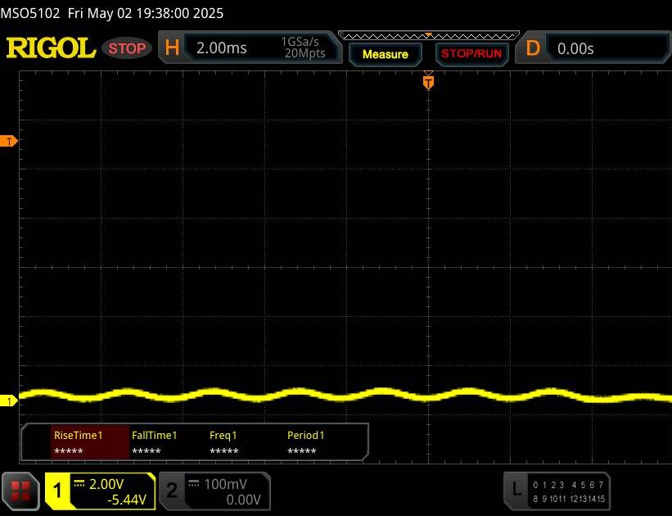This screenshot has height=516, width=672.
Task: Select the RiseTime1 measurement
Action: [90, 442]
